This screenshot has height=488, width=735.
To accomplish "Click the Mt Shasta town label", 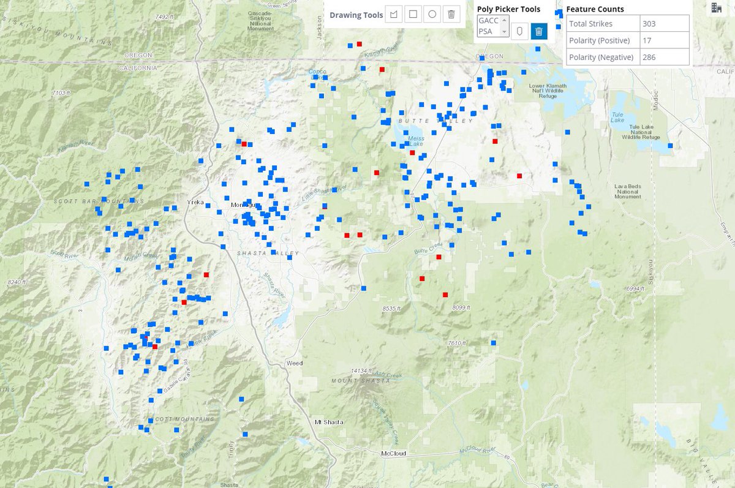I will point(329,422).
